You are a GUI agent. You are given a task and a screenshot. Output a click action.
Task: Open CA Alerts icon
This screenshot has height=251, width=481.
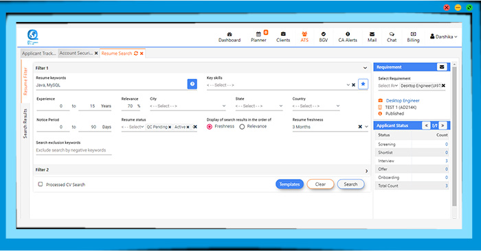[348, 34]
